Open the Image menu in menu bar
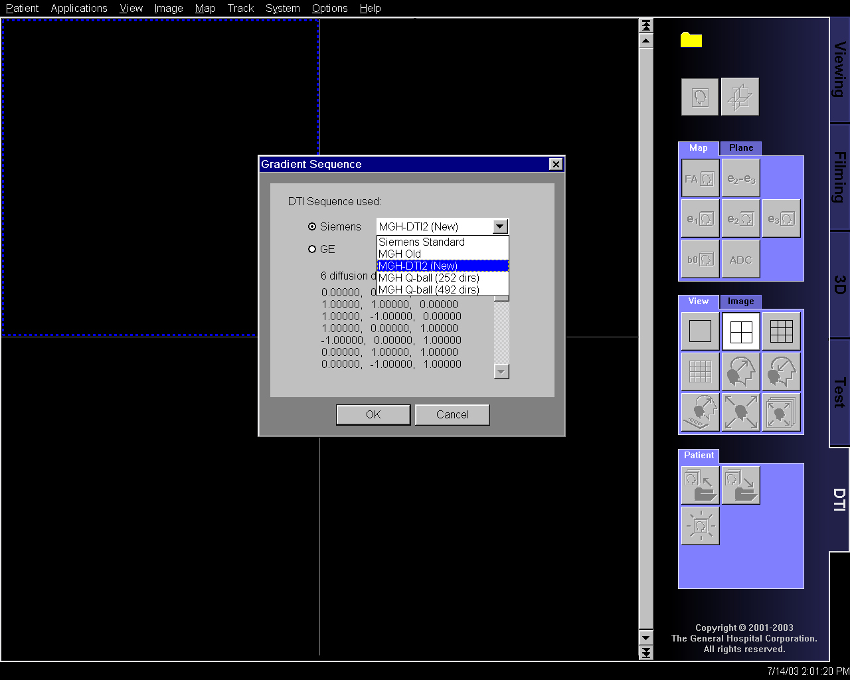850x680 pixels. point(169,8)
